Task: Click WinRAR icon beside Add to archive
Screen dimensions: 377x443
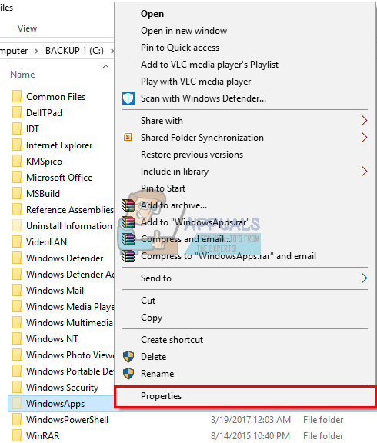Action: coord(128,205)
